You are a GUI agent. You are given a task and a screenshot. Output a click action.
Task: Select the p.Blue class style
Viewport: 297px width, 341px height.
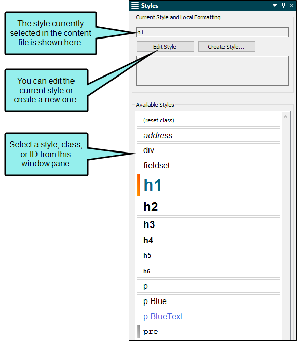point(208,301)
